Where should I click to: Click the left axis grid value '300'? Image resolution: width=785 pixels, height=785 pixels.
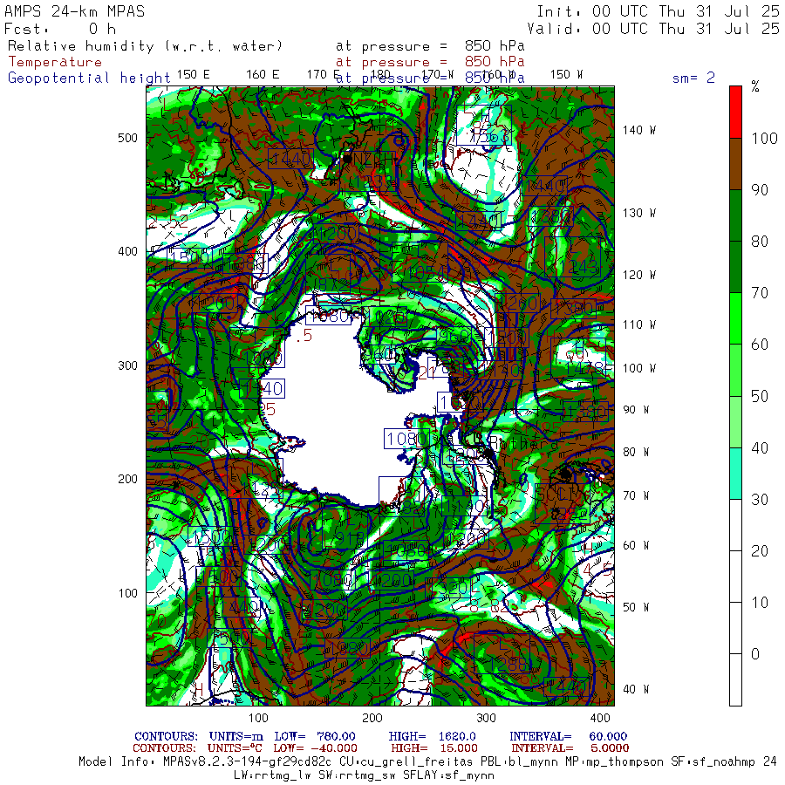click(127, 365)
